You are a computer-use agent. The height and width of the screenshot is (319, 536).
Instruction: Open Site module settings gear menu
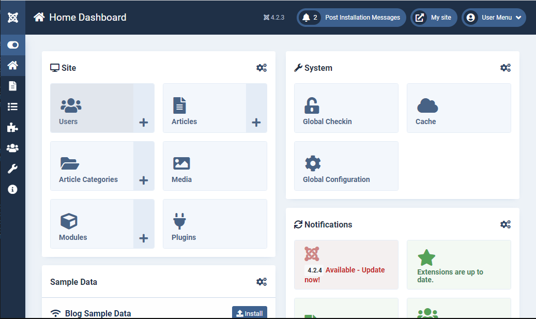(x=262, y=68)
